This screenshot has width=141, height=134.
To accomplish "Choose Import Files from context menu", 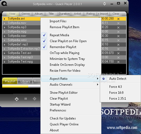I will pyautogui.click(x=71, y=21).
